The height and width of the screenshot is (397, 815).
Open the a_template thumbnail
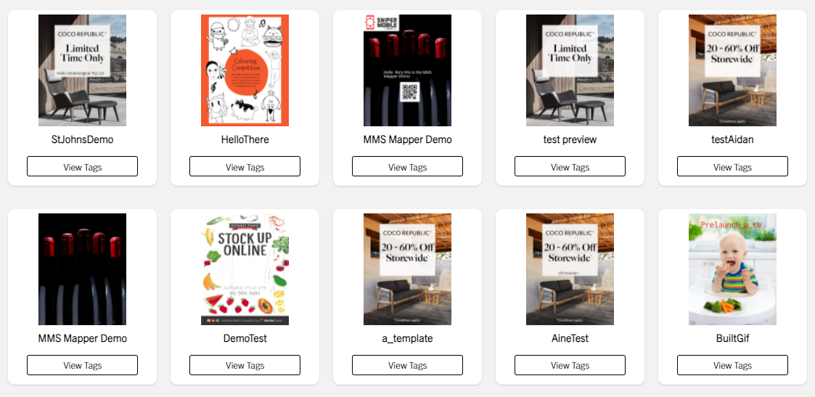pos(408,269)
